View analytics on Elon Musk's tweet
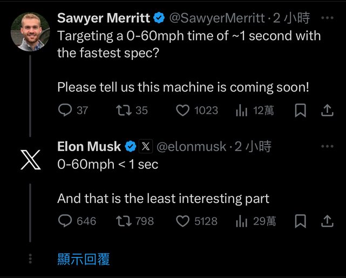 tap(241, 221)
